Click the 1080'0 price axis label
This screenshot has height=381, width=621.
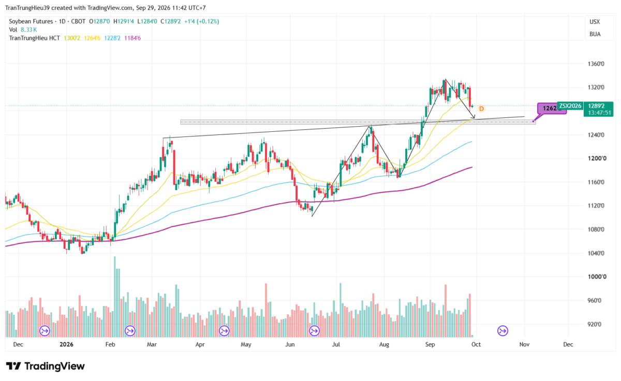pos(597,229)
